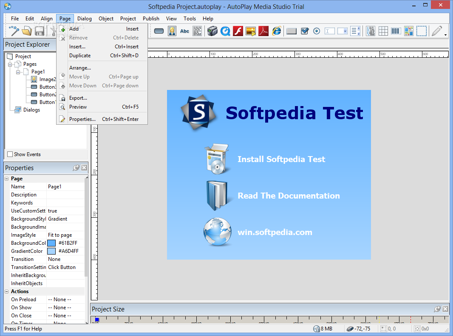Image resolution: width=453 pixels, height=336 pixels.
Task: Click the BackgroundColor #61B2FF swatch
Action: 51,243
